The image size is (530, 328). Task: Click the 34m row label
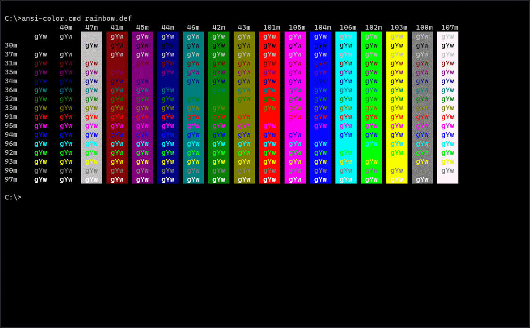[11, 81]
